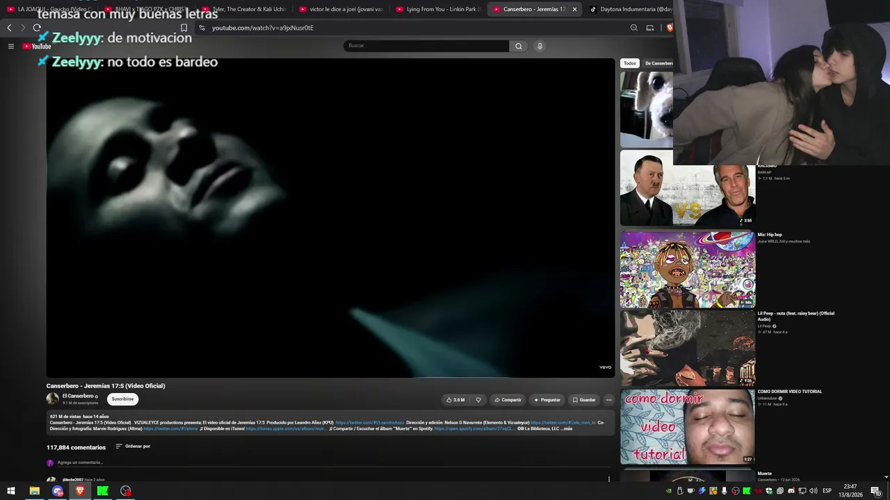Subscribe to El Canserbero with Suscribirse

tap(122, 399)
